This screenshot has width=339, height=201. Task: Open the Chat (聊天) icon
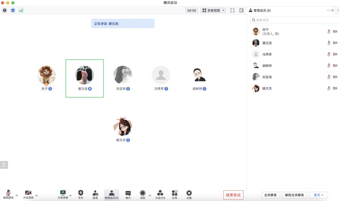click(x=128, y=193)
